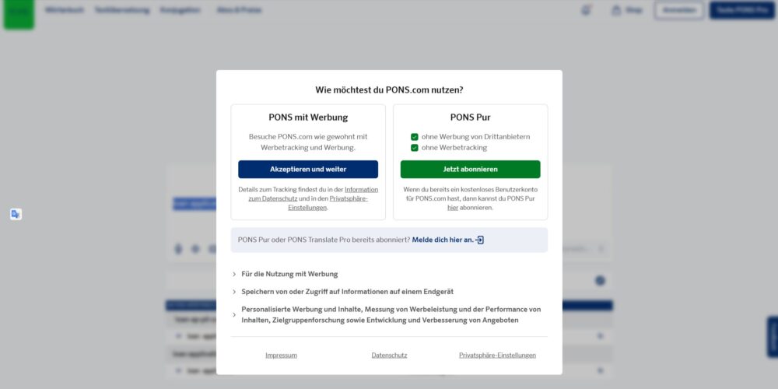The image size is (778, 389).
Task: Open the Impressum link
Action: tap(281, 356)
